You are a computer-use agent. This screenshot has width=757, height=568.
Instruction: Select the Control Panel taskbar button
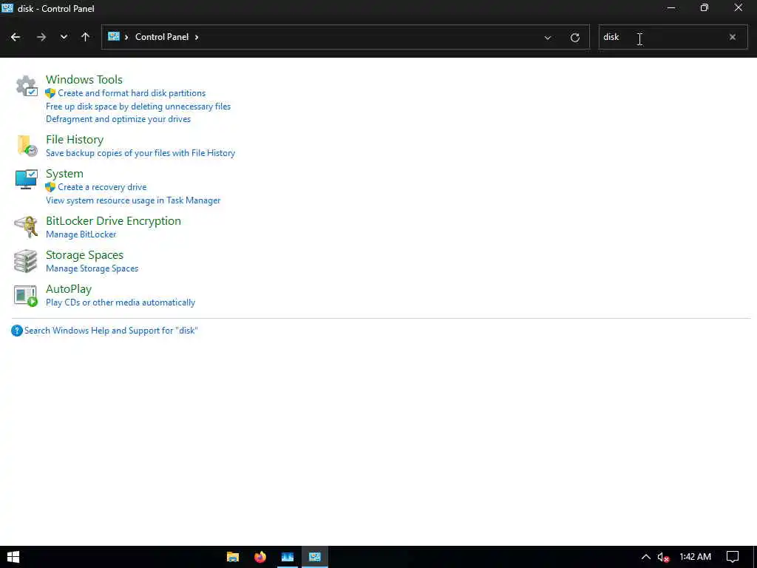click(315, 557)
